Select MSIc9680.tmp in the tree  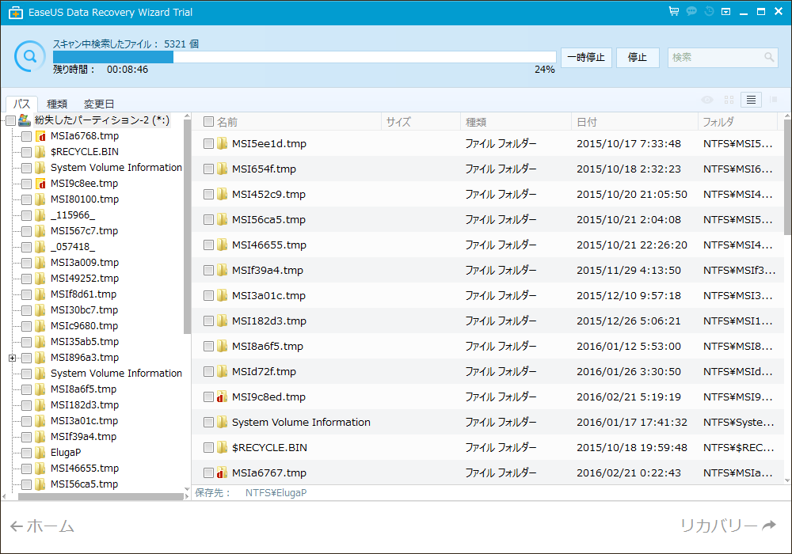[84, 326]
